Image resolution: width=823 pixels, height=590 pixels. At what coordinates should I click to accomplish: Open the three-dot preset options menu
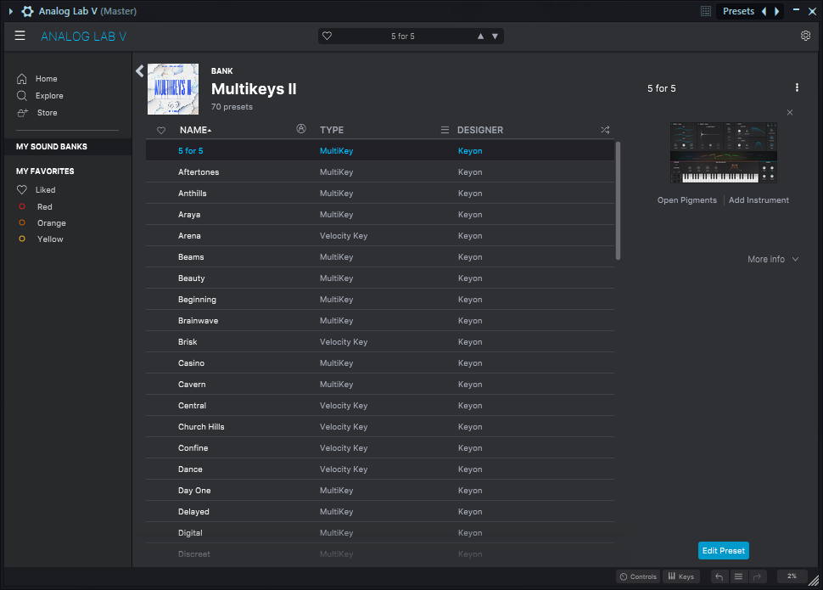pyautogui.click(x=797, y=87)
